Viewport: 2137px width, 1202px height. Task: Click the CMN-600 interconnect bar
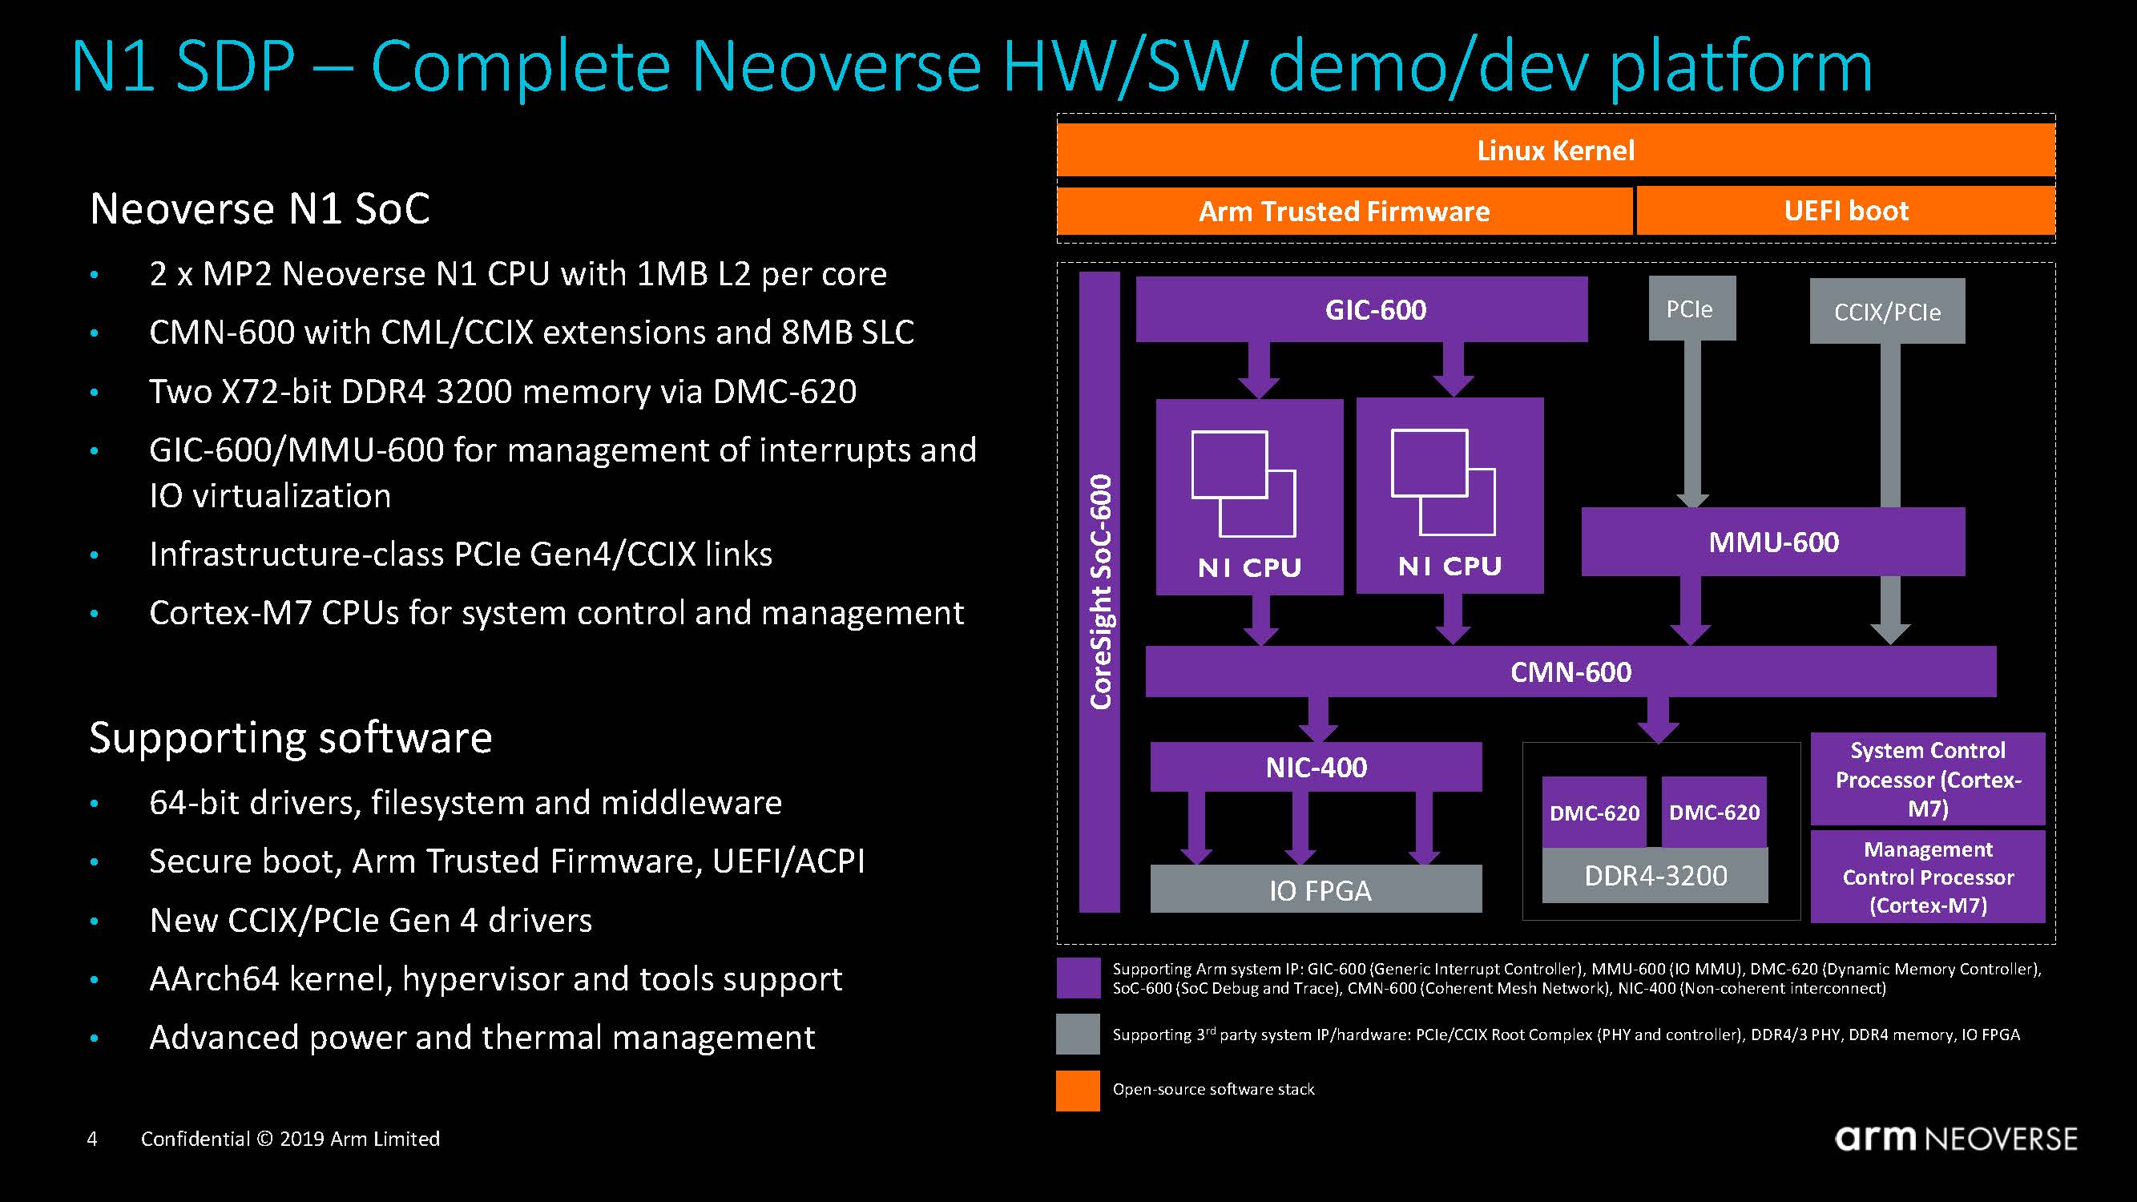tap(1570, 671)
